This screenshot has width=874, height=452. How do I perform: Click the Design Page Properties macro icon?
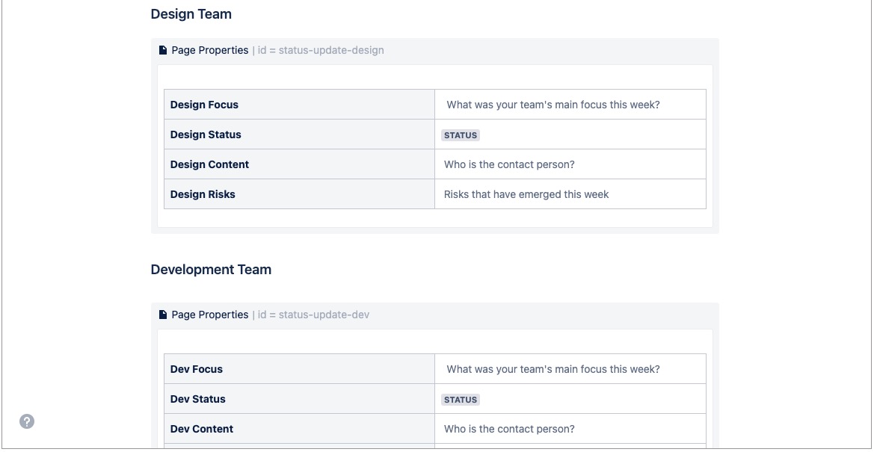pos(163,51)
